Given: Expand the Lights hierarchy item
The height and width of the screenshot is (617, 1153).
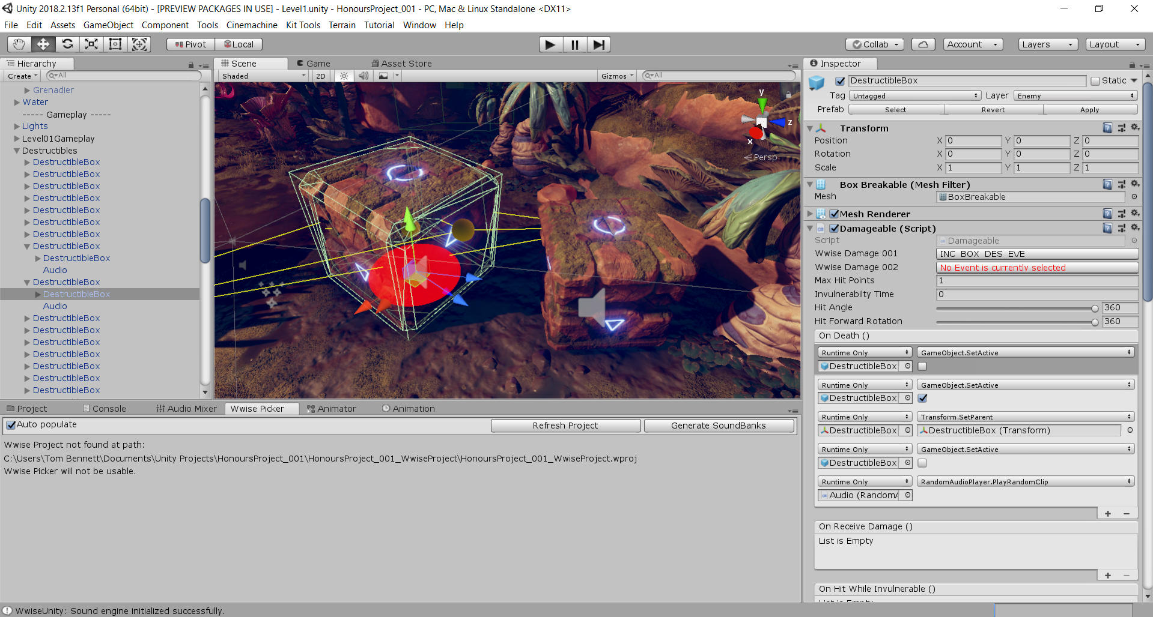Looking at the screenshot, I should (x=17, y=127).
